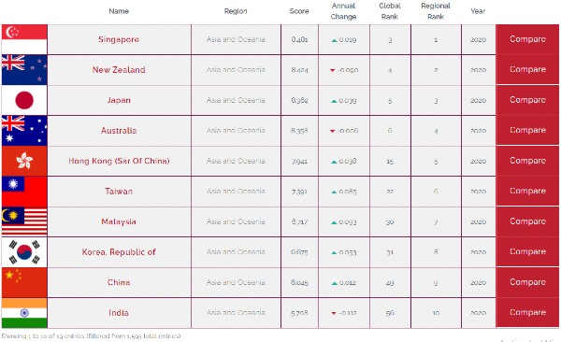The height and width of the screenshot is (342, 561).
Task: Click the India flag icon
Action: [x=24, y=313]
